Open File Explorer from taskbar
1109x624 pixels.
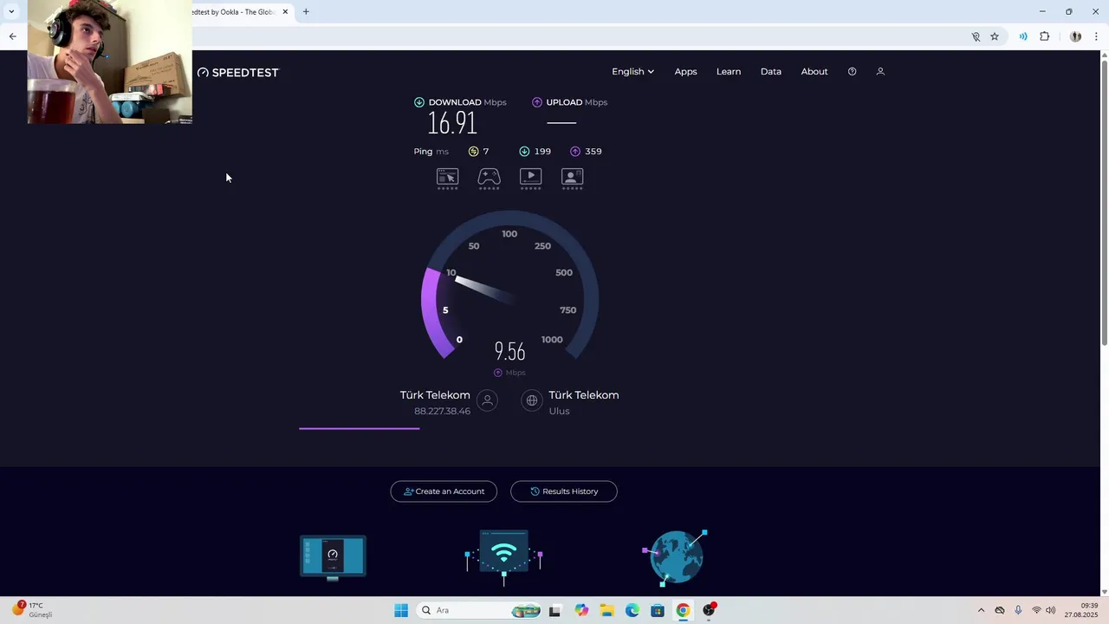pyautogui.click(x=606, y=610)
